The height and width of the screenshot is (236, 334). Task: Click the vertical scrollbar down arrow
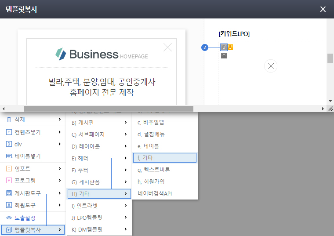pos(330,101)
